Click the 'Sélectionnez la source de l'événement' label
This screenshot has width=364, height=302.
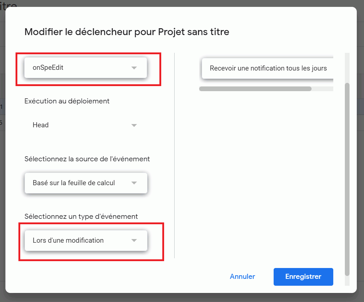[87, 159]
